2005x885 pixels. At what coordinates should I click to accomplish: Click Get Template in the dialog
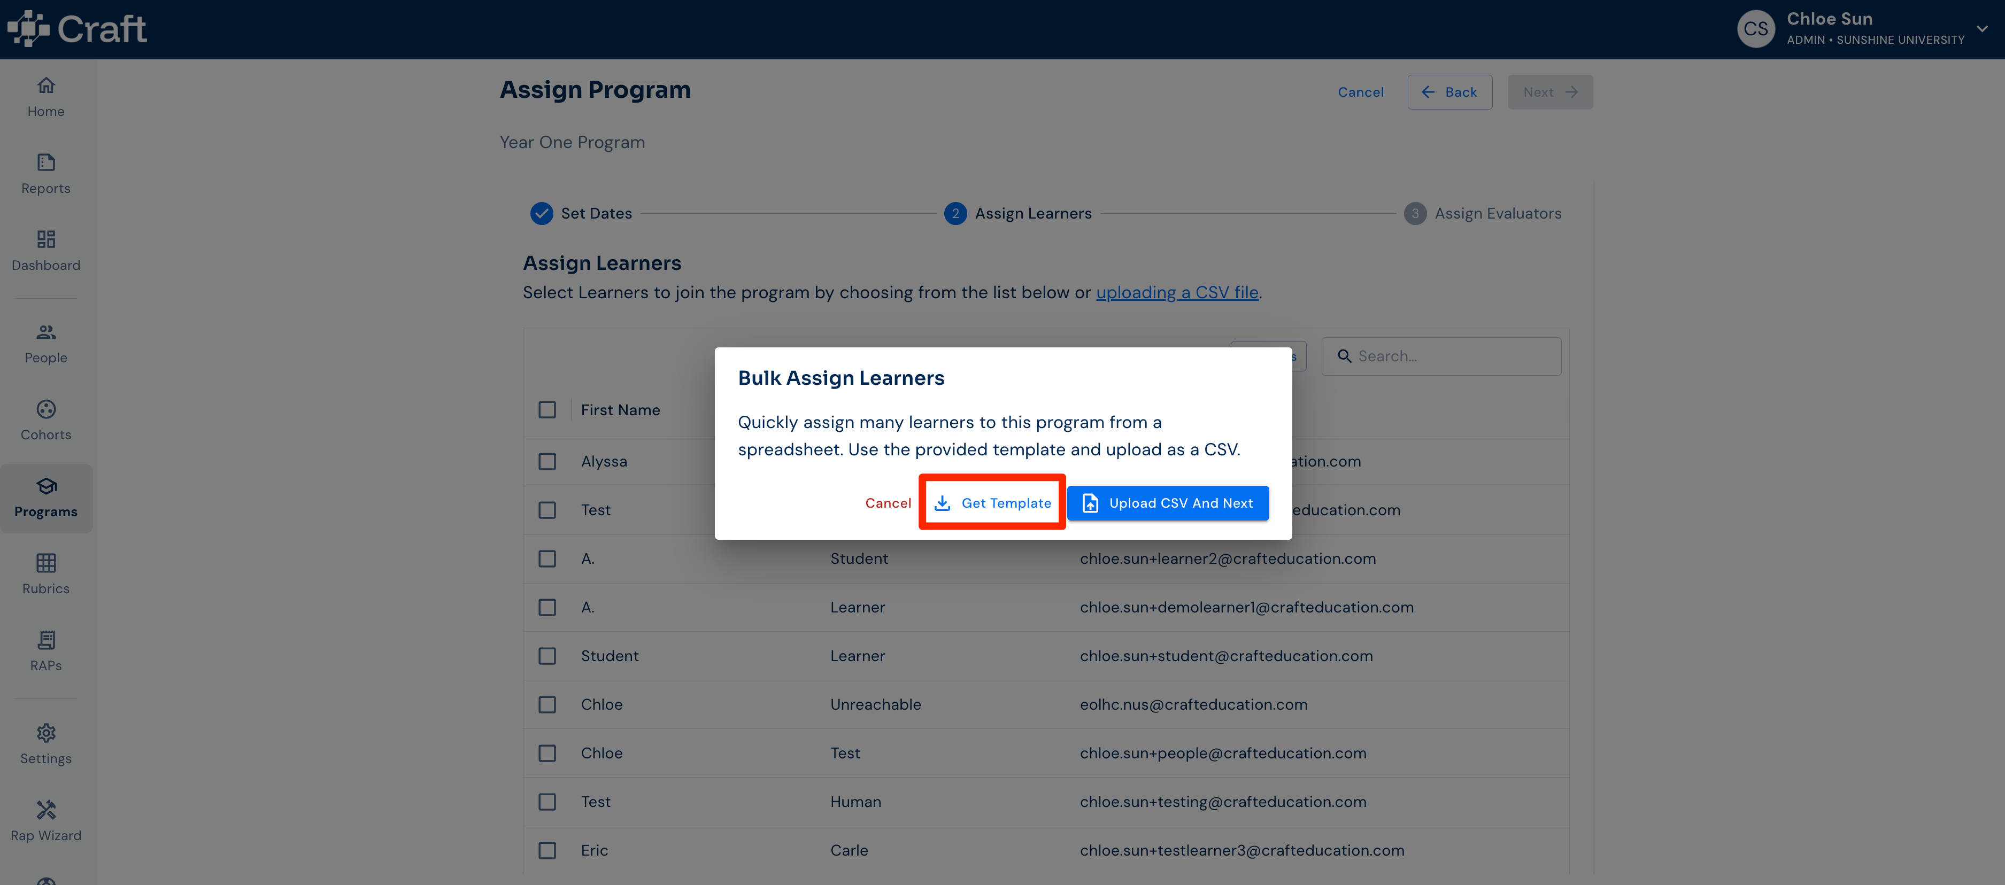click(x=992, y=503)
